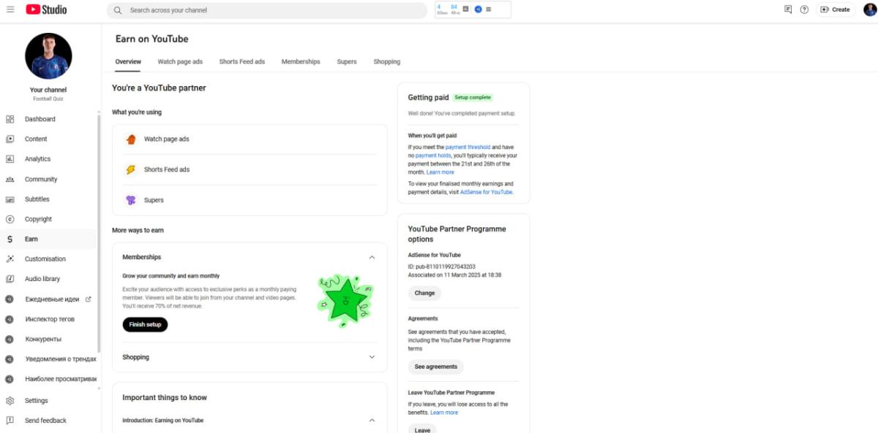Open the hamburger navigation menu
This screenshot has width=878, height=433.
[x=10, y=9]
